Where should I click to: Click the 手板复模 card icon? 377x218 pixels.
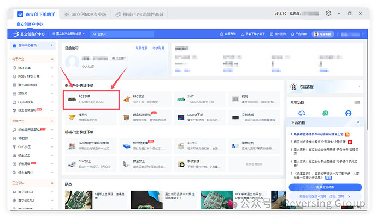[181, 164]
